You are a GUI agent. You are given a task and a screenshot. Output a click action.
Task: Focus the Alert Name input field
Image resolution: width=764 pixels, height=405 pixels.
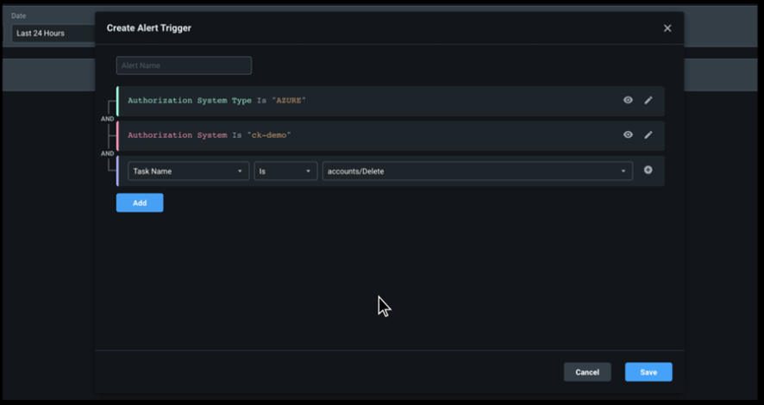coord(184,65)
